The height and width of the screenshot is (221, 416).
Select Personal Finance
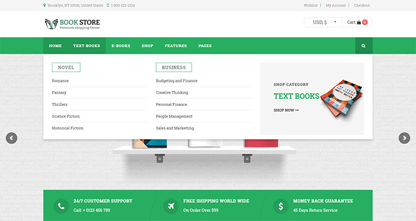[171, 104]
